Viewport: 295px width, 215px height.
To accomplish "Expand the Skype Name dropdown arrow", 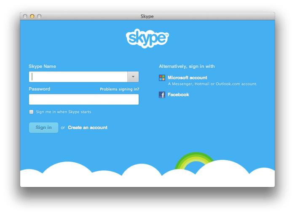I will [133, 77].
